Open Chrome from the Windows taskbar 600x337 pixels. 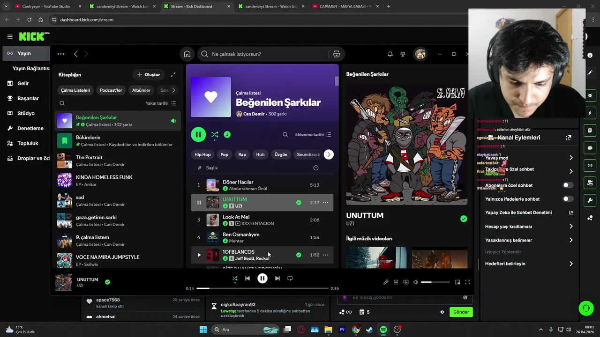coord(356,330)
